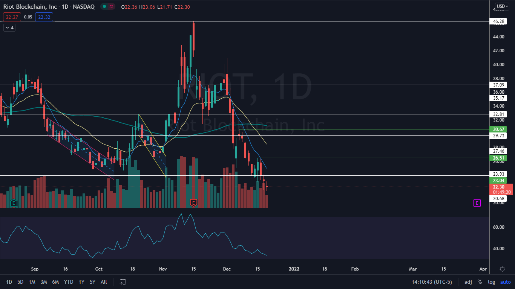Toggle log scale mode
515x289 pixels.
pyautogui.click(x=492, y=282)
